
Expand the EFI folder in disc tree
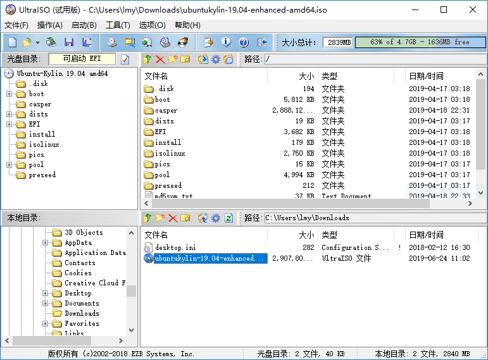[x=9, y=125]
